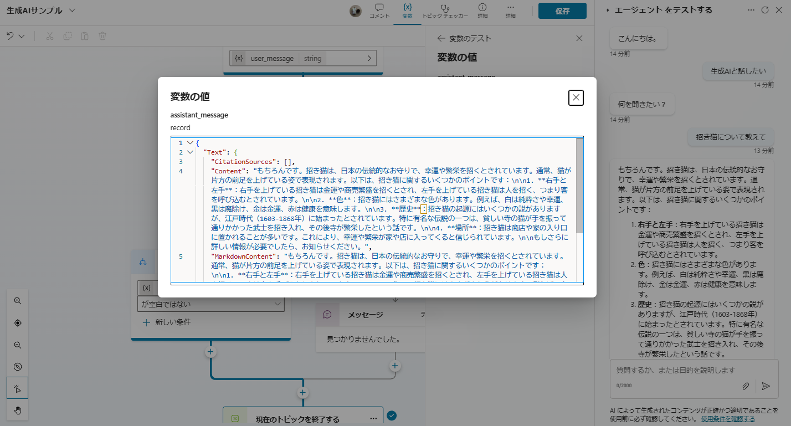Click the undo arrow icon
The width and height of the screenshot is (791, 426).
pyautogui.click(x=11, y=35)
